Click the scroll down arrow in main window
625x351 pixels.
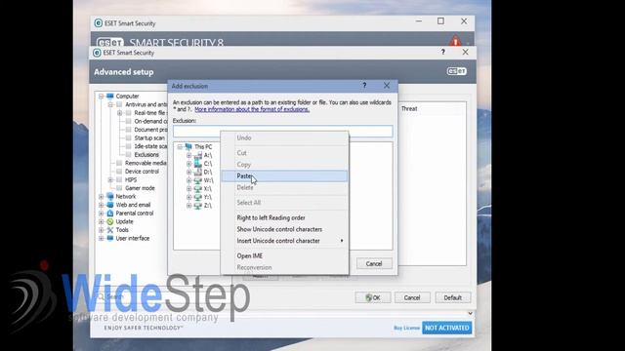click(x=470, y=314)
